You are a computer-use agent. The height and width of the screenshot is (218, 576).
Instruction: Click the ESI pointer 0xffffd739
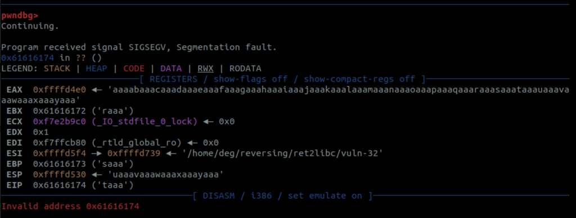coord(134,153)
